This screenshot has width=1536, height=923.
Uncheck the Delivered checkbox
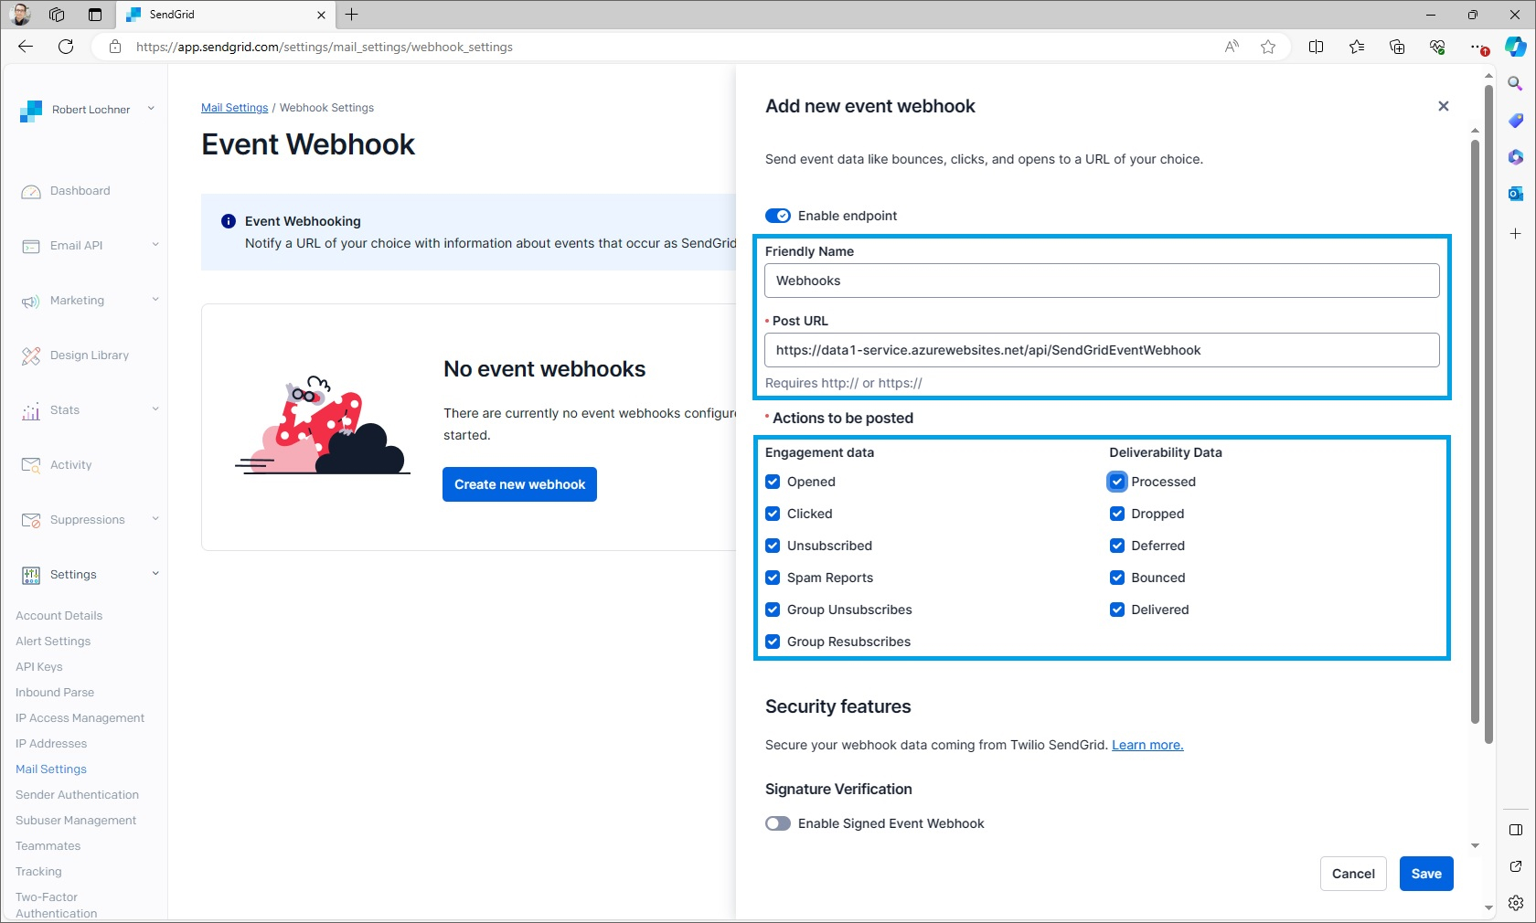[x=1117, y=610]
